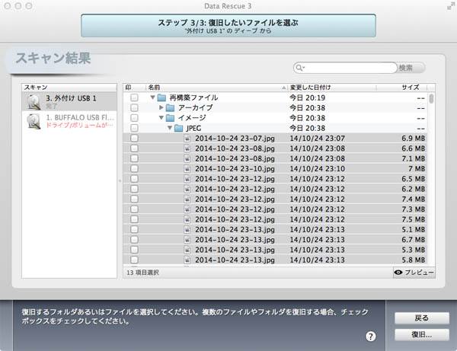This screenshot has width=457, height=351.
Task: Collapse the JPEG folder tree
Action: (x=168, y=129)
